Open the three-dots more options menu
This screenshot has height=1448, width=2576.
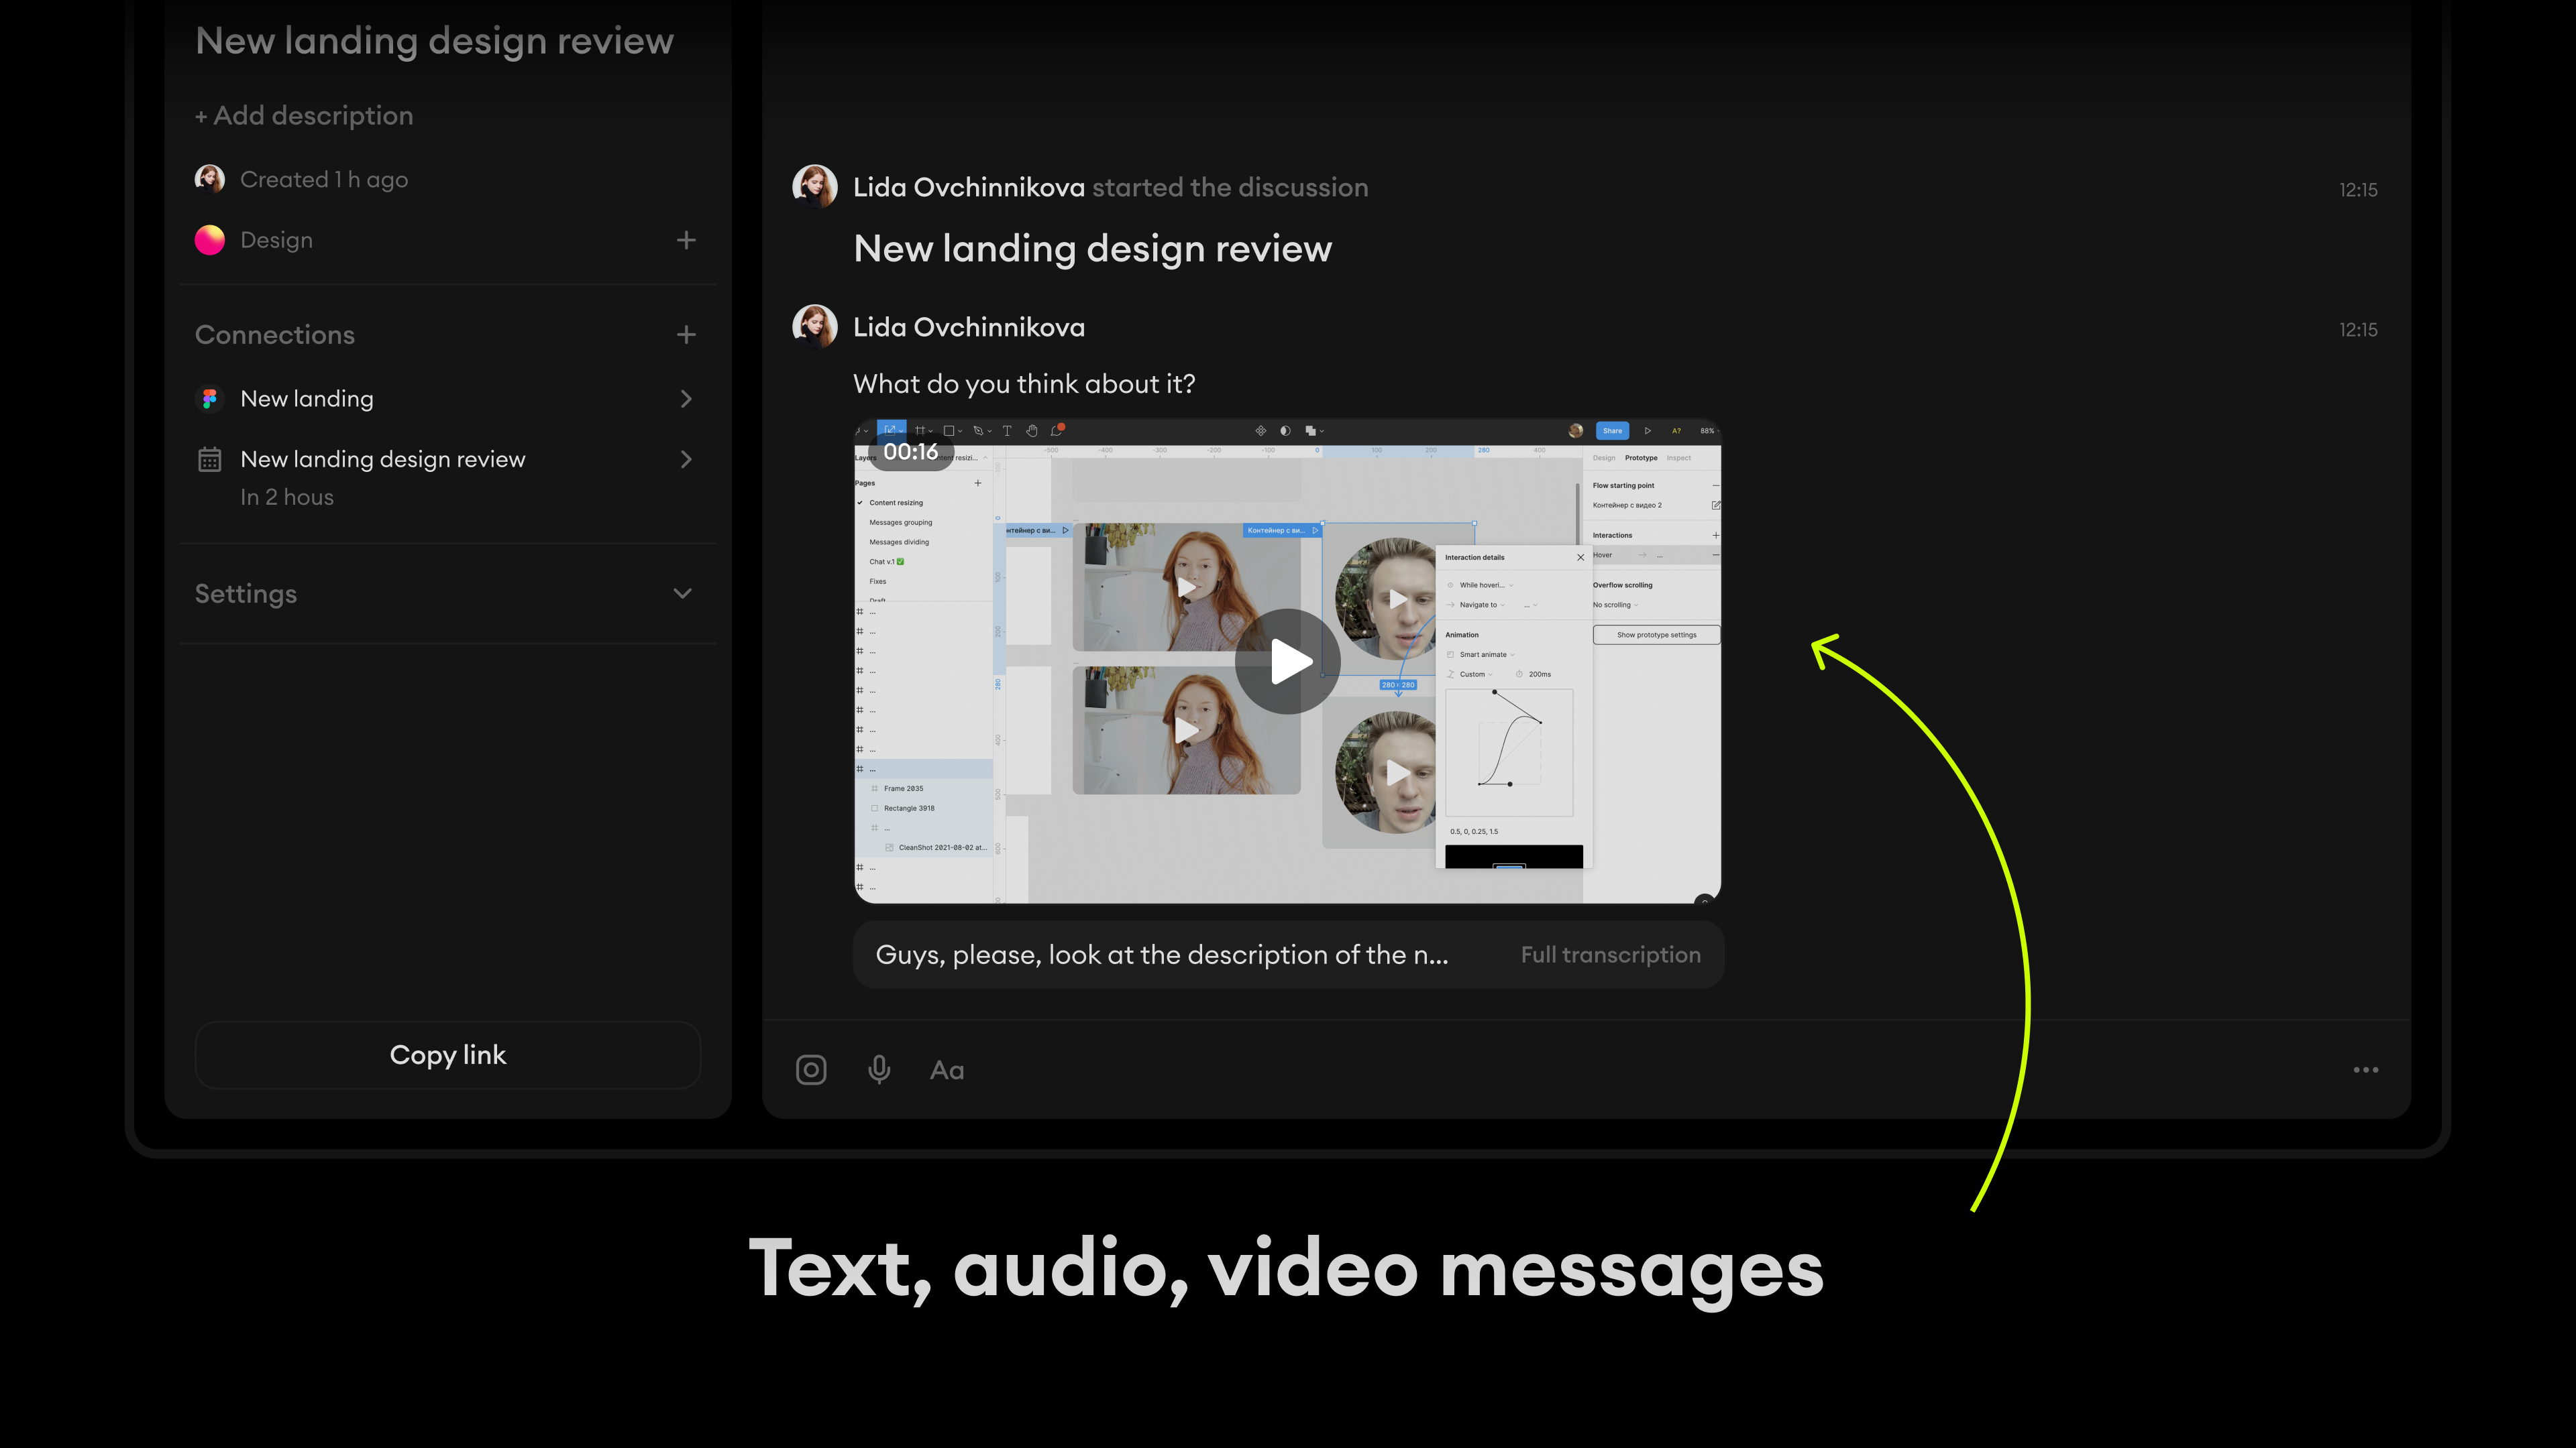pos(2365,1071)
